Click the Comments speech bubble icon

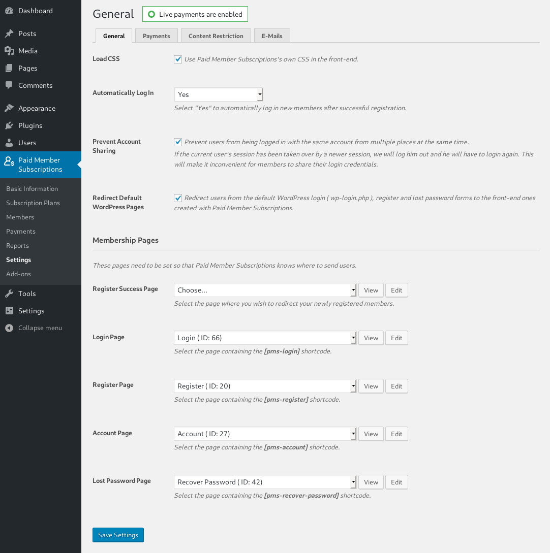pos(9,85)
